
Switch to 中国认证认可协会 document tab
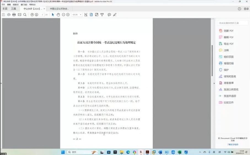(59, 9)
